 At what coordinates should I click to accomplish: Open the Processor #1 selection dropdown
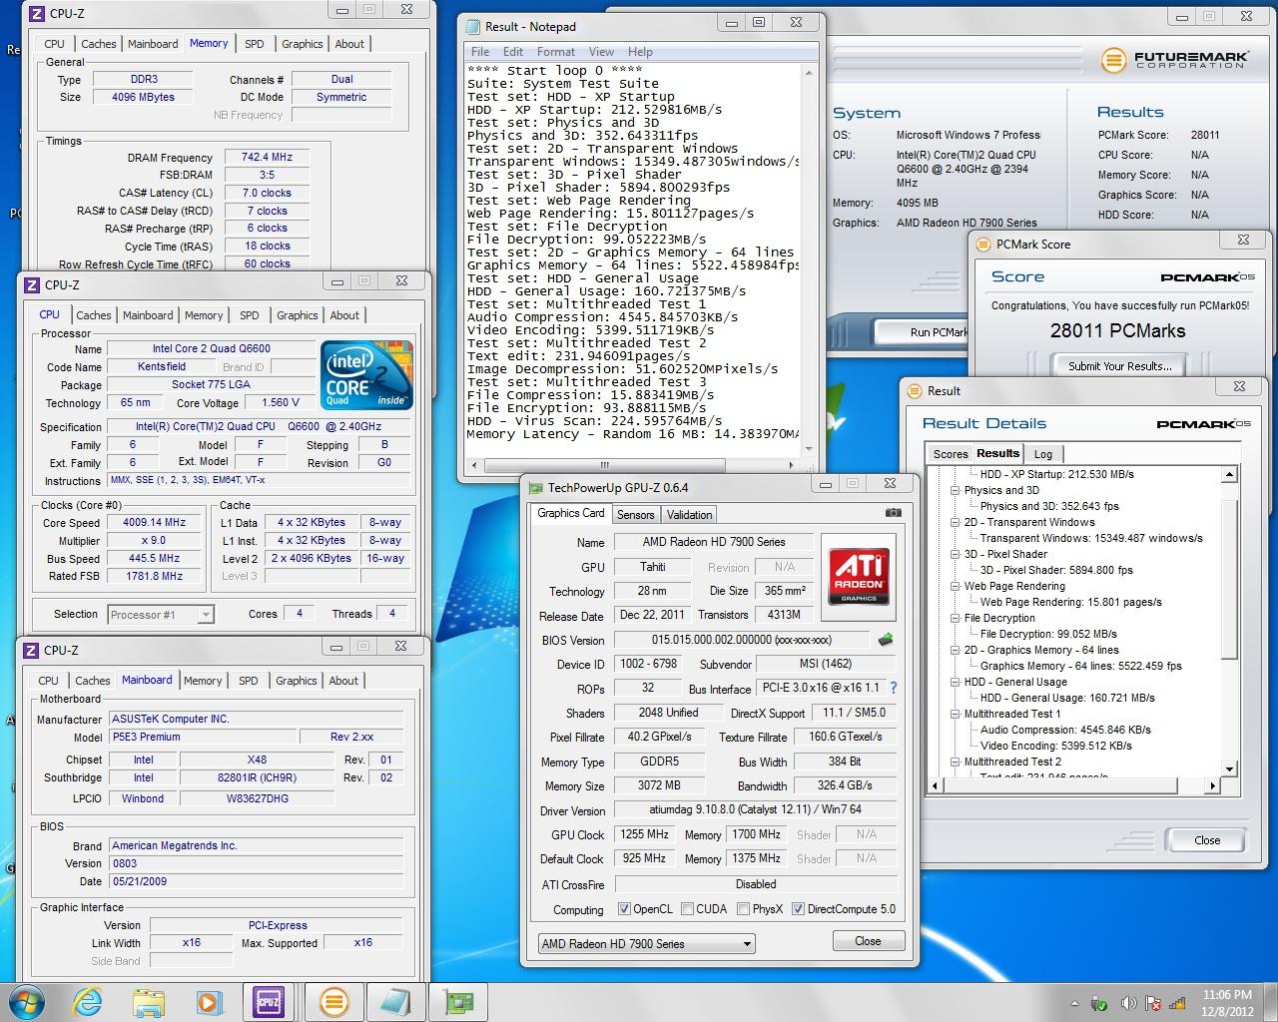[x=161, y=615]
